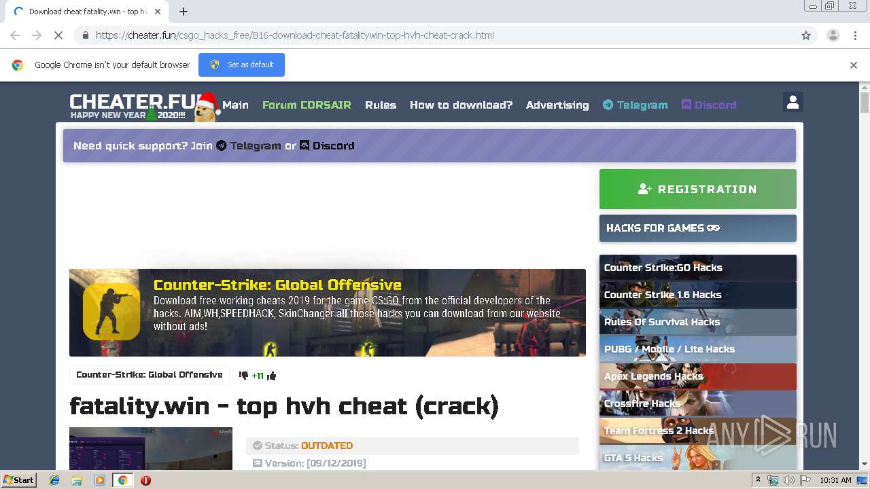The image size is (870, 489).
Task: Click the thumbs down icon
Action: pos(243,376)
